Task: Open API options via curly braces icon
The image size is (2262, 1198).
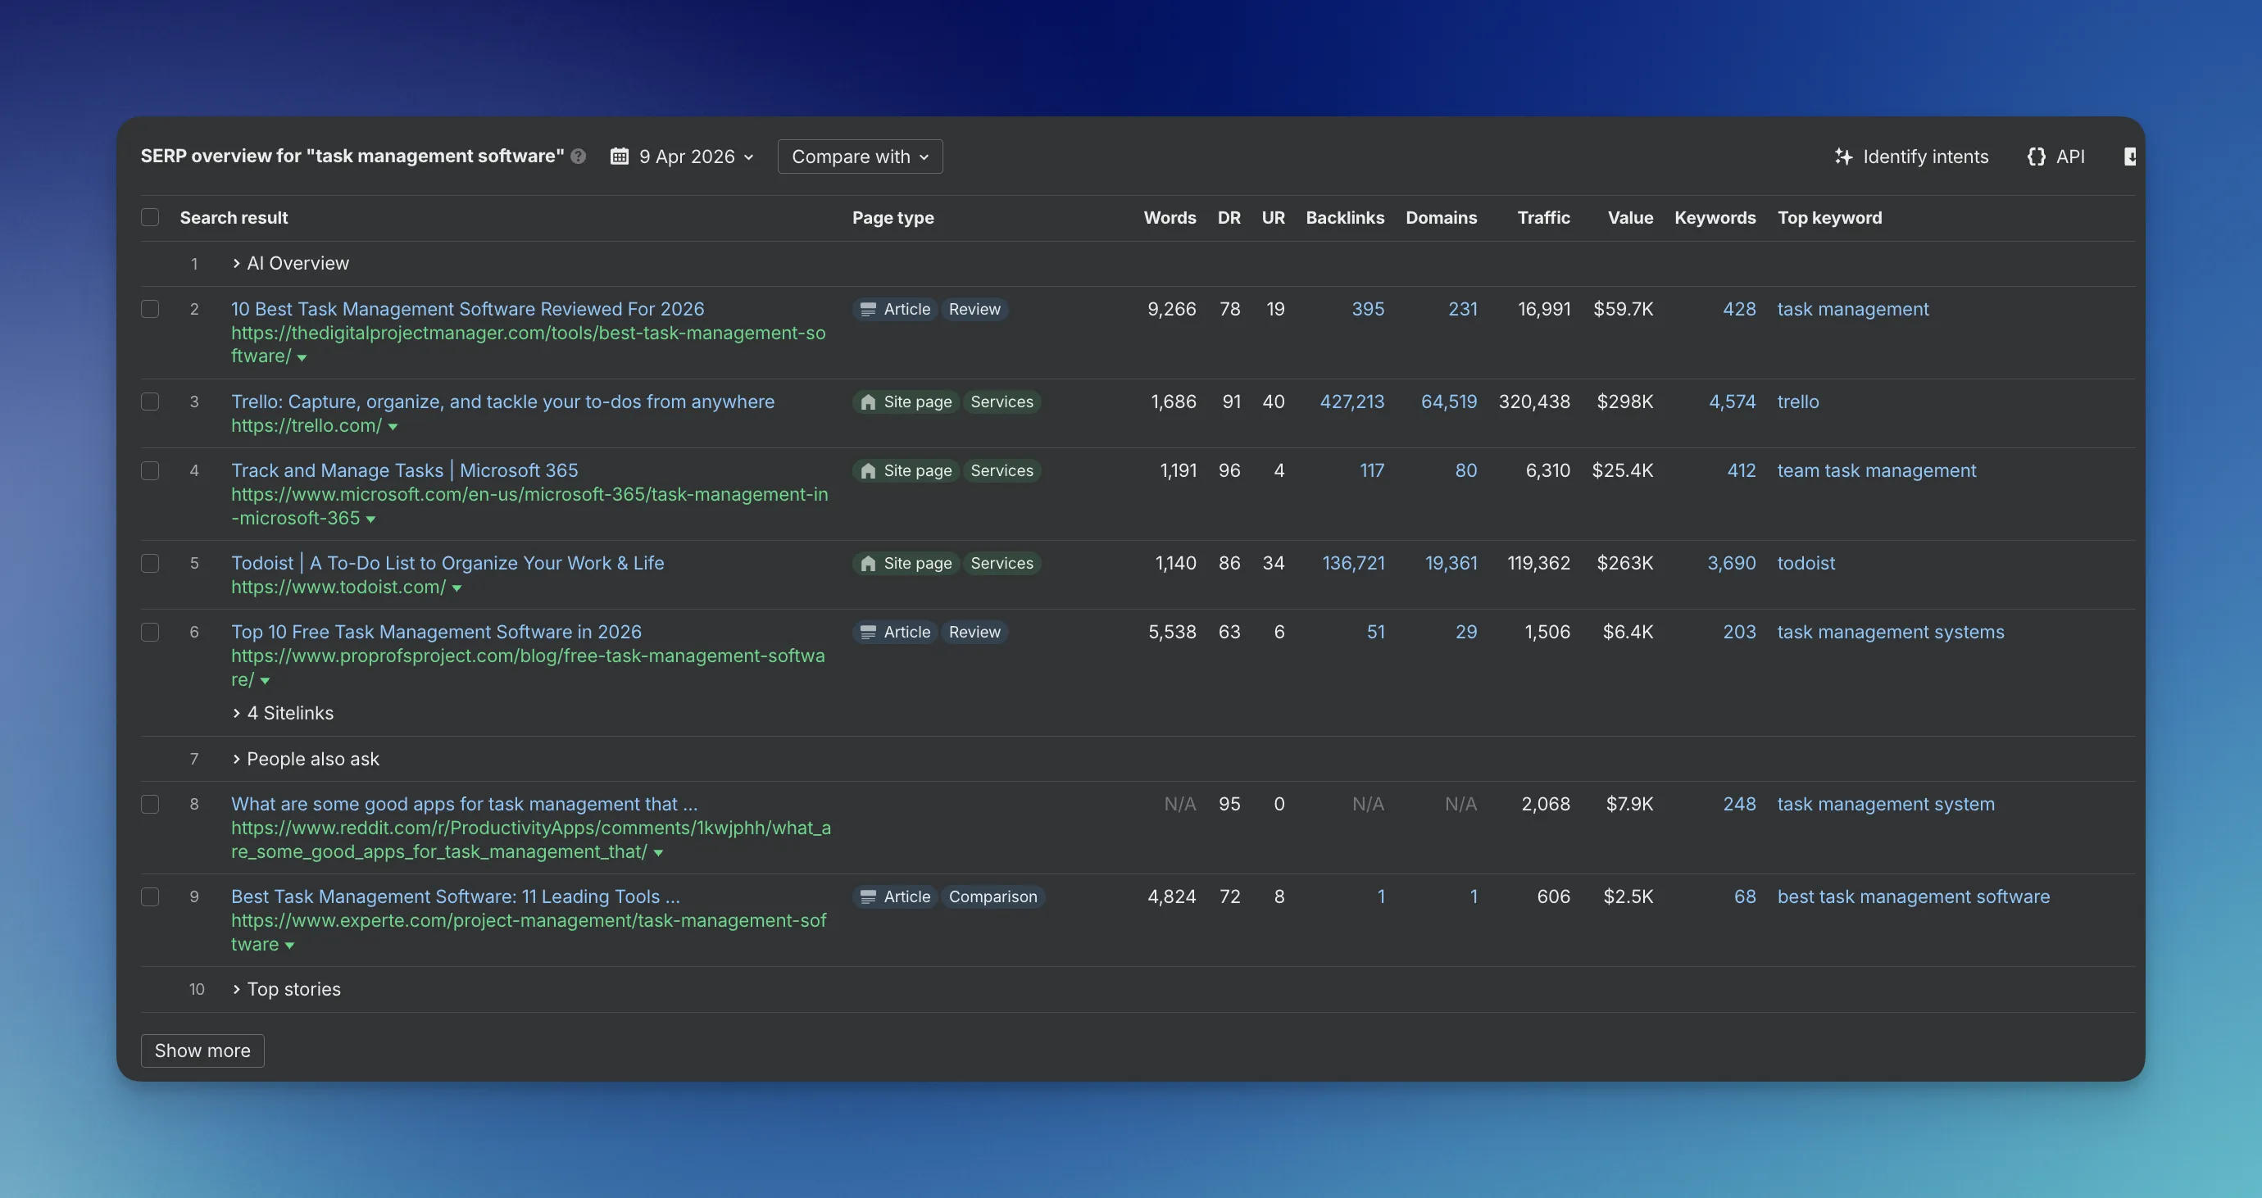Action: click(2037, 157)
